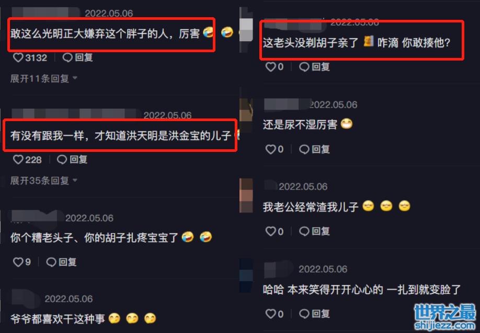Reply to 还是尿不湿厉害 comment

(x=314, y=149)
